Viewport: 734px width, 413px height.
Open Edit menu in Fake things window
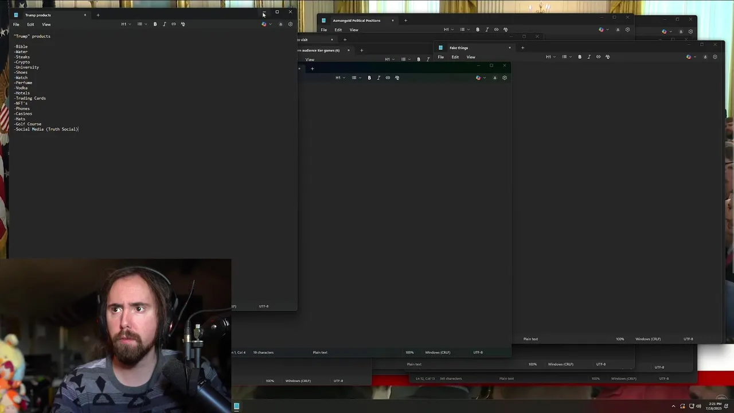tap(455, 57)
